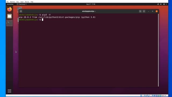This screenshot has width=172, height=97.
Task: Show Applications grid in the dock
Action: [9, 91]
